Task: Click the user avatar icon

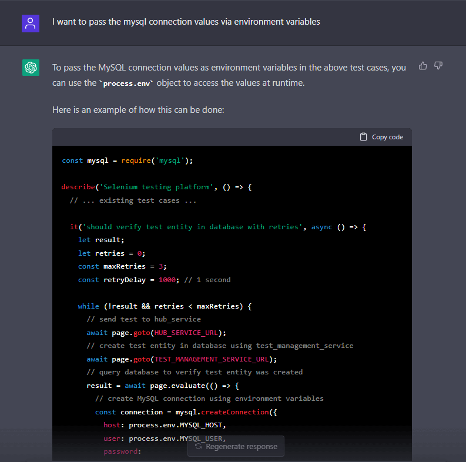Action: [31, 24]
